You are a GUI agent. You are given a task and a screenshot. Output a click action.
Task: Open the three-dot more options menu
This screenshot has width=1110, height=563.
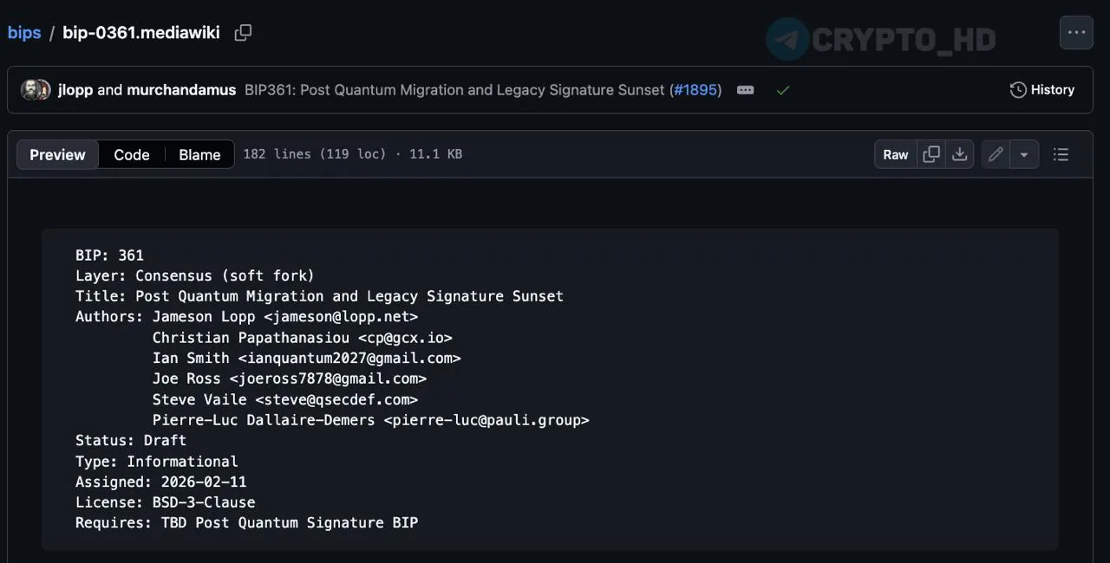click(1076, 33)
